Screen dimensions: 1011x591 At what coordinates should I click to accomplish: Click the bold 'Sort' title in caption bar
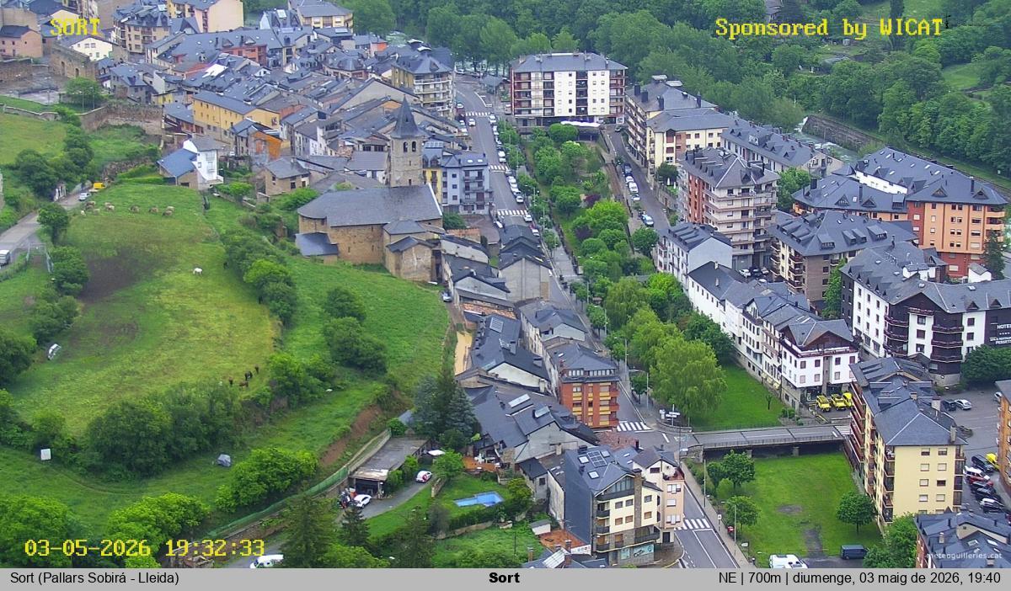tap(504, 578)
